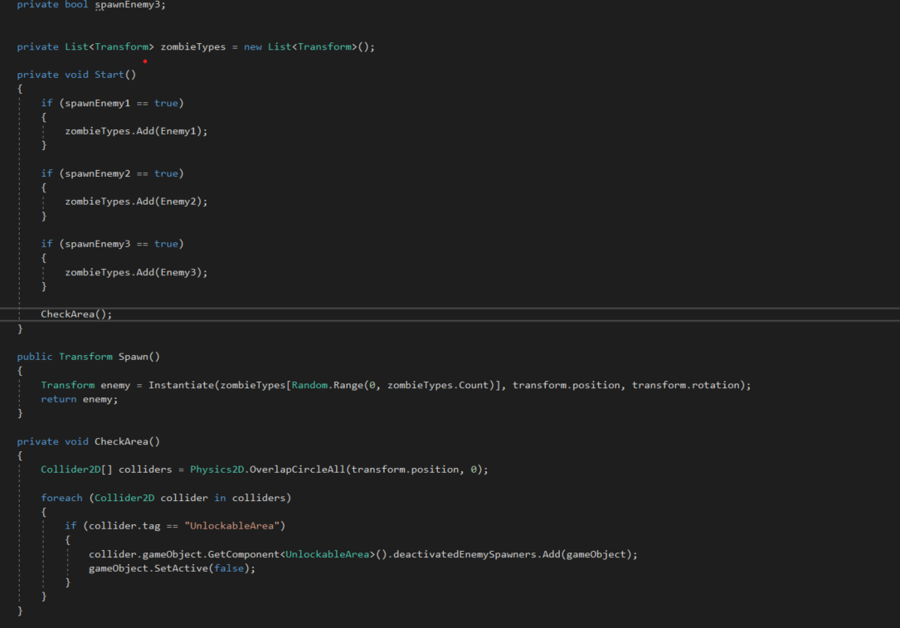This screenshot has height=628, width=900.
Task: Click the red dot marker above Start
Action: coord(145,61)
